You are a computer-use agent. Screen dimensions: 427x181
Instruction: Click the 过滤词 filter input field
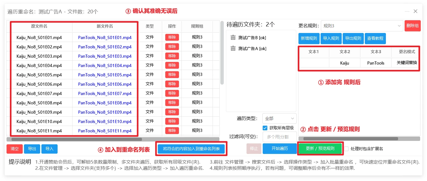pos(279,137)
